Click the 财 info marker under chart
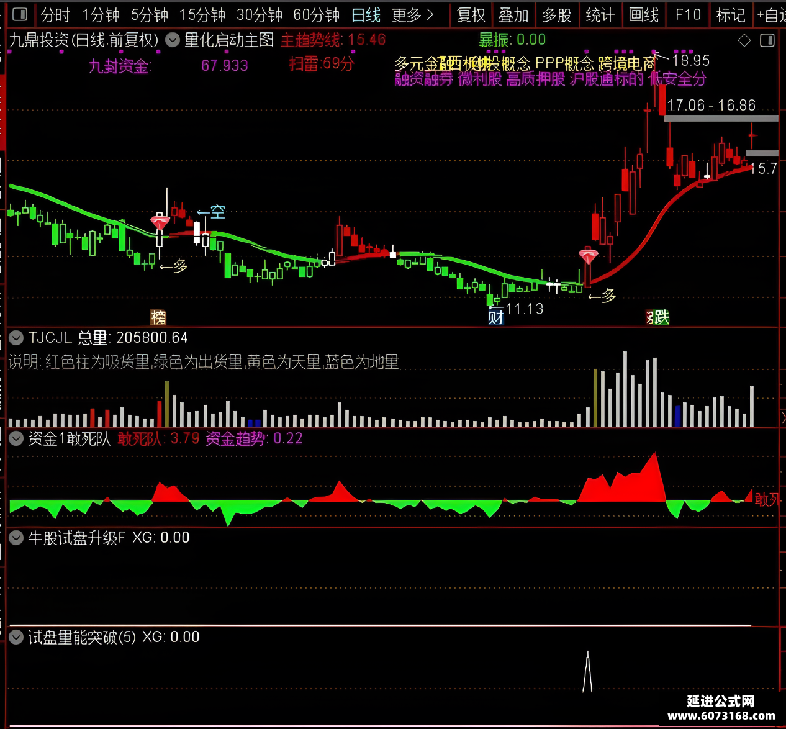Screen dimensions: 786x729 coord(495,317)
